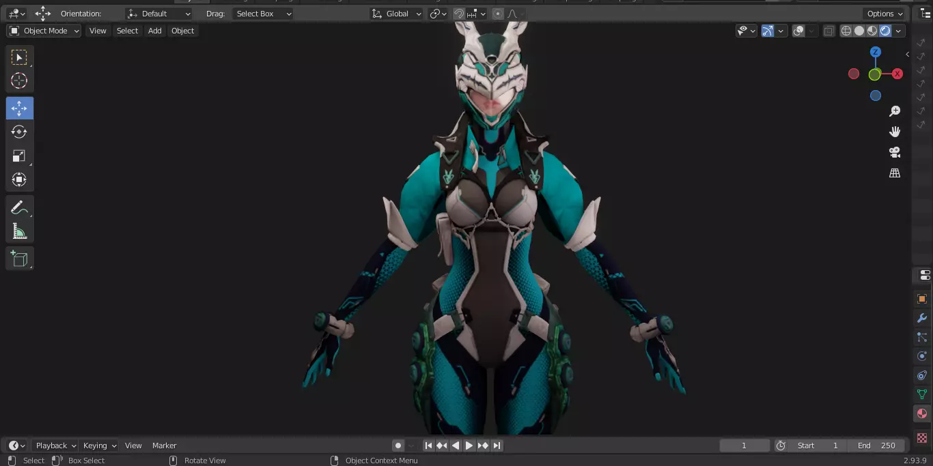
Task: Toggle X-ray mode button
Action: pos(828,31)
